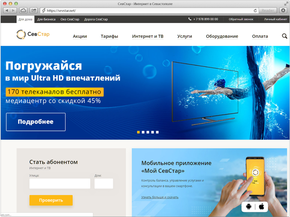This screenshot has height=217, width=290.
Task: Click the Подробнее button on the banner
Action: tap(35, 122)
